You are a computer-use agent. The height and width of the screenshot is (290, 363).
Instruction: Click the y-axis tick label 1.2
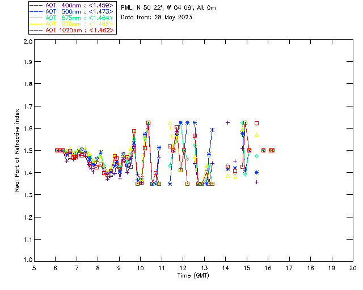pos(28,217)
